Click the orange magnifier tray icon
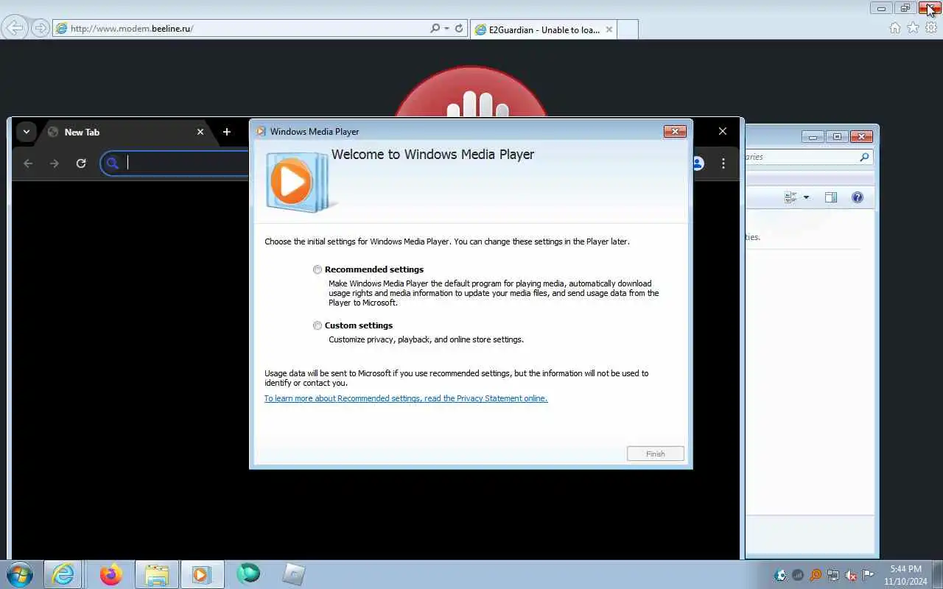The height and width of the screenshot is (589, 943). point(816,575)
